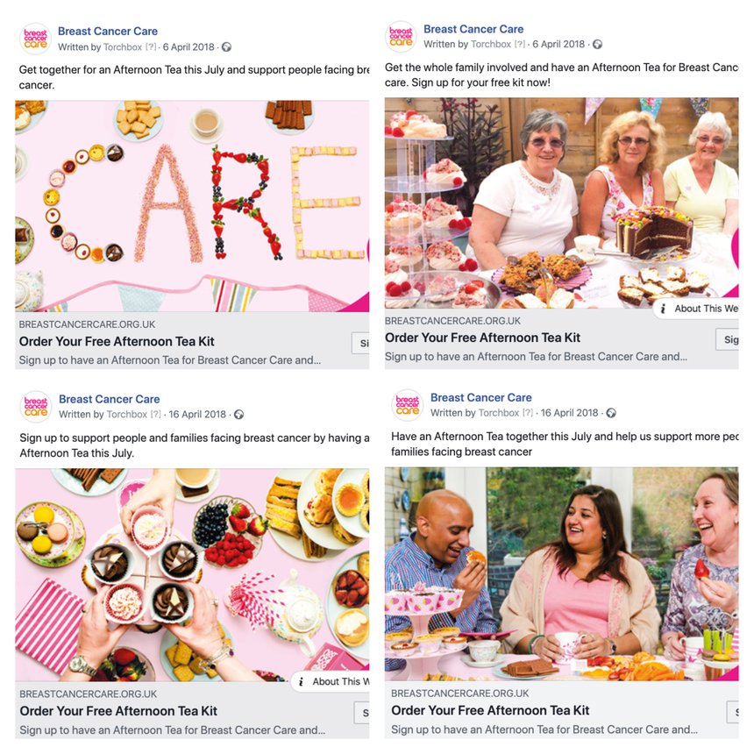This screenshot has width=754, height=754.
Task: Click globe privacy icon on bottom-right 16 April post
Action: pyautogui.click(x=611, y=413)
